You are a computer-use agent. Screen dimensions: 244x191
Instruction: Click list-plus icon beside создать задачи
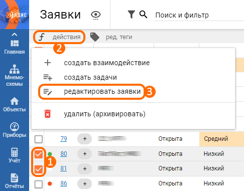coord(48,77)
